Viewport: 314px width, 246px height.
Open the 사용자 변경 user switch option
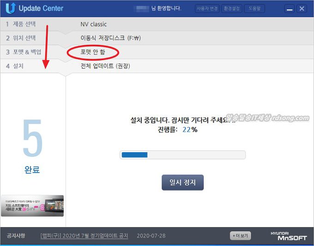click(208, 9)
